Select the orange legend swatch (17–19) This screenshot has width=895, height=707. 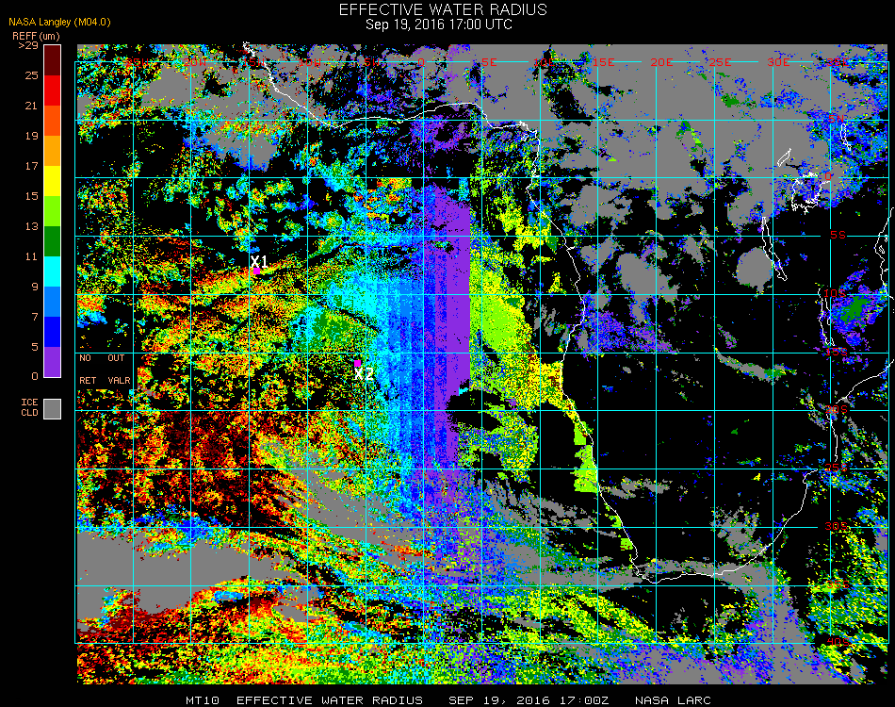pyautogui.click(x=53, y=151)
